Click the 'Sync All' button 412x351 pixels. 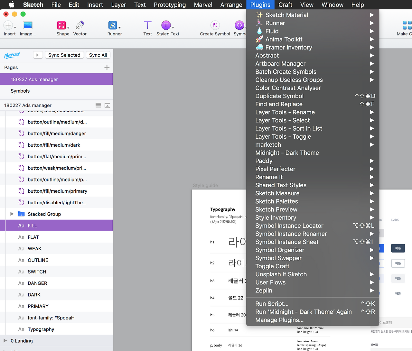(98, 55)
